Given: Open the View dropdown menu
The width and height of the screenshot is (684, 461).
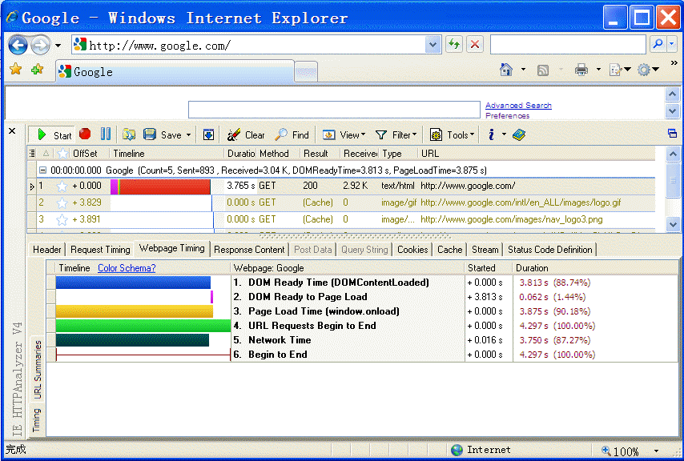Looking at the screenshot, I should 344,135.
